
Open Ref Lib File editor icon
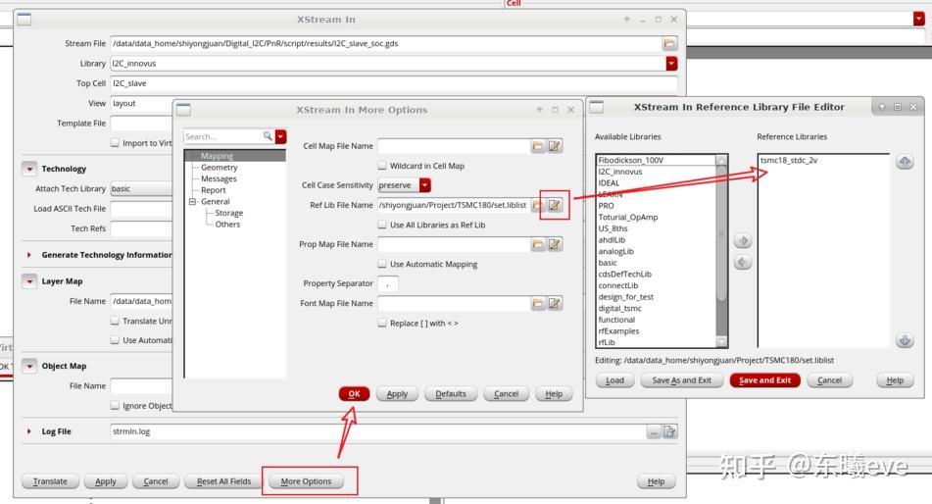tap(555, 205)
